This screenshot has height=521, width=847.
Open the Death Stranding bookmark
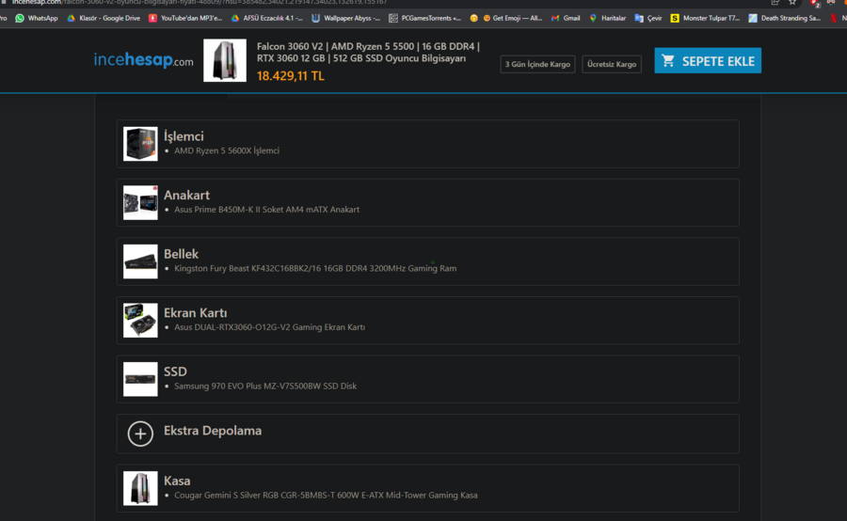pyautogui.click(x=784, y=18)
